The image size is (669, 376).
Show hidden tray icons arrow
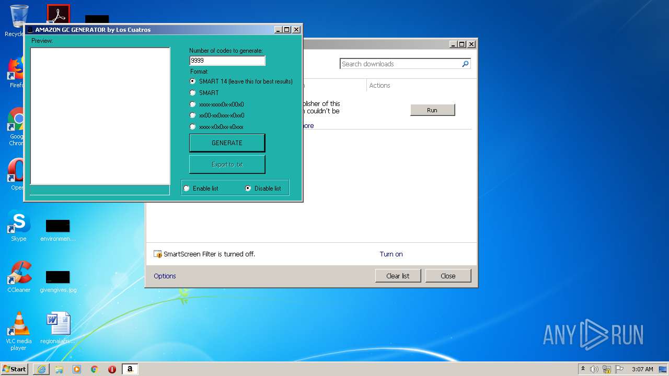pyautogui.click(x=583, y=369)
